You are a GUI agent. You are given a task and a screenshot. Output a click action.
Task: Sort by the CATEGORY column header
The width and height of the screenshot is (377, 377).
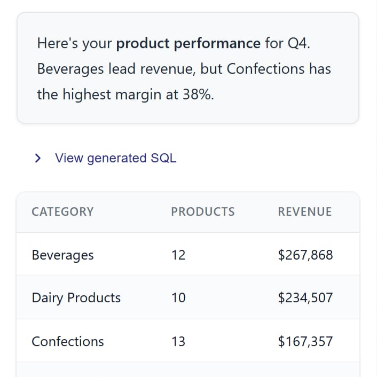62,212
